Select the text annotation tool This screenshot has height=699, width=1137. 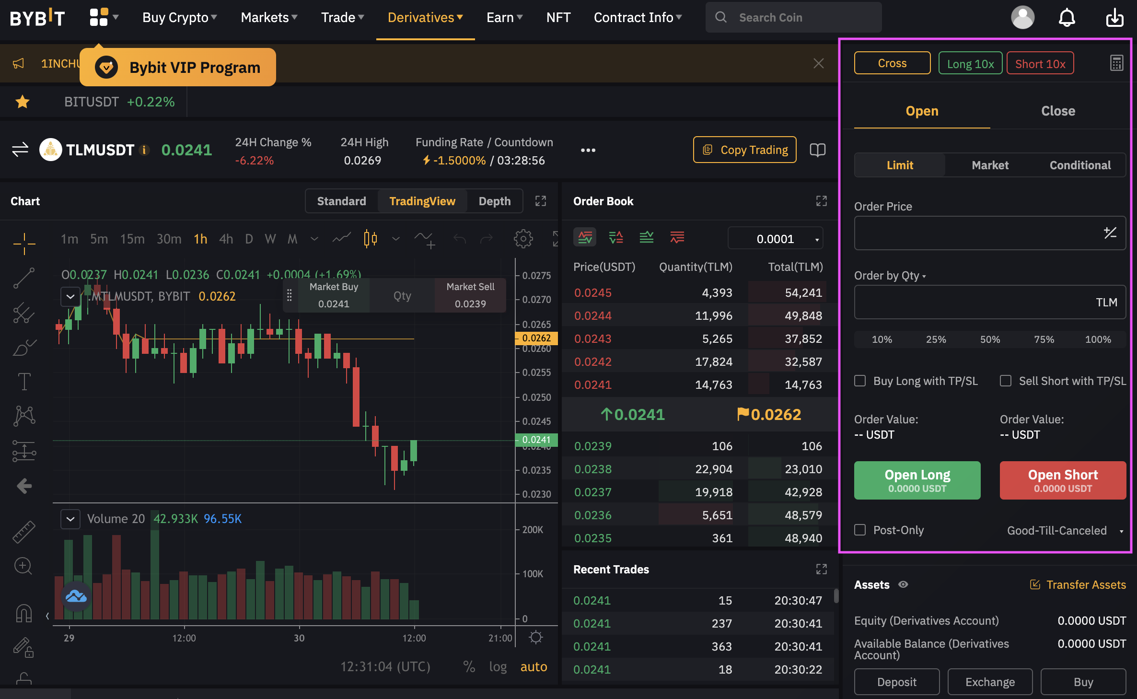coord(24,382)
